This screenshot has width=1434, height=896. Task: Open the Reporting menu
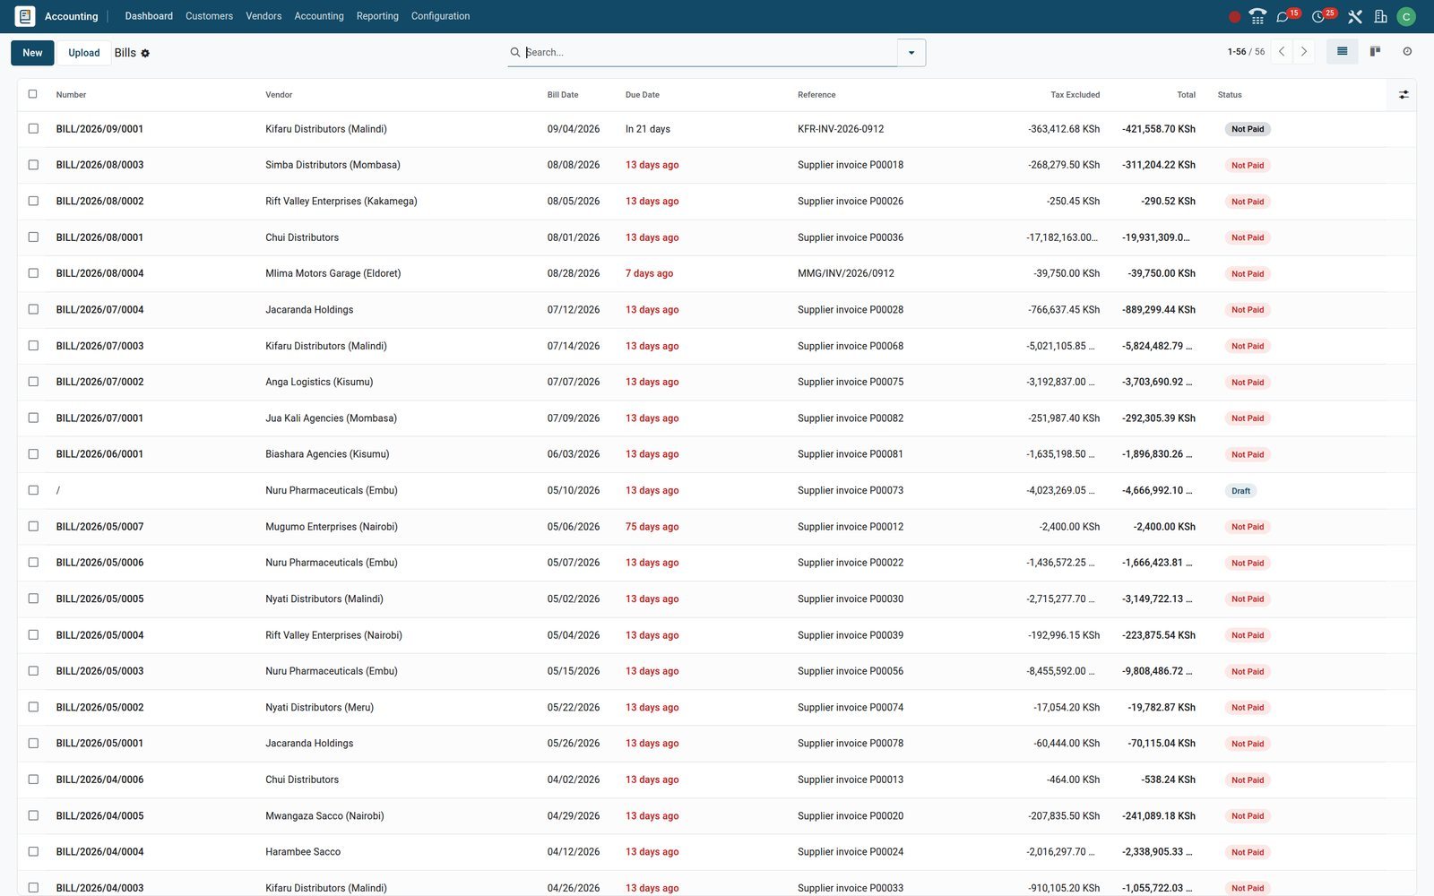click(x=377, y=16)
